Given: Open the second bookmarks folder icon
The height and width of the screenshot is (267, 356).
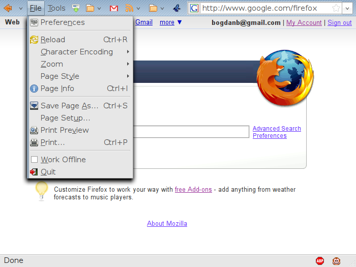Looking at the screenshot, I should pyautogui.click(x=153, y=9).
